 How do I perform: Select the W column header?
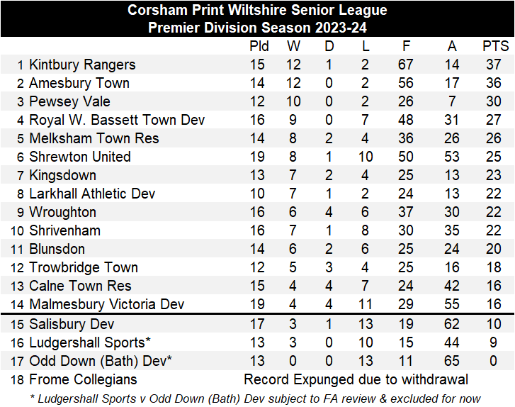(293, 46)
